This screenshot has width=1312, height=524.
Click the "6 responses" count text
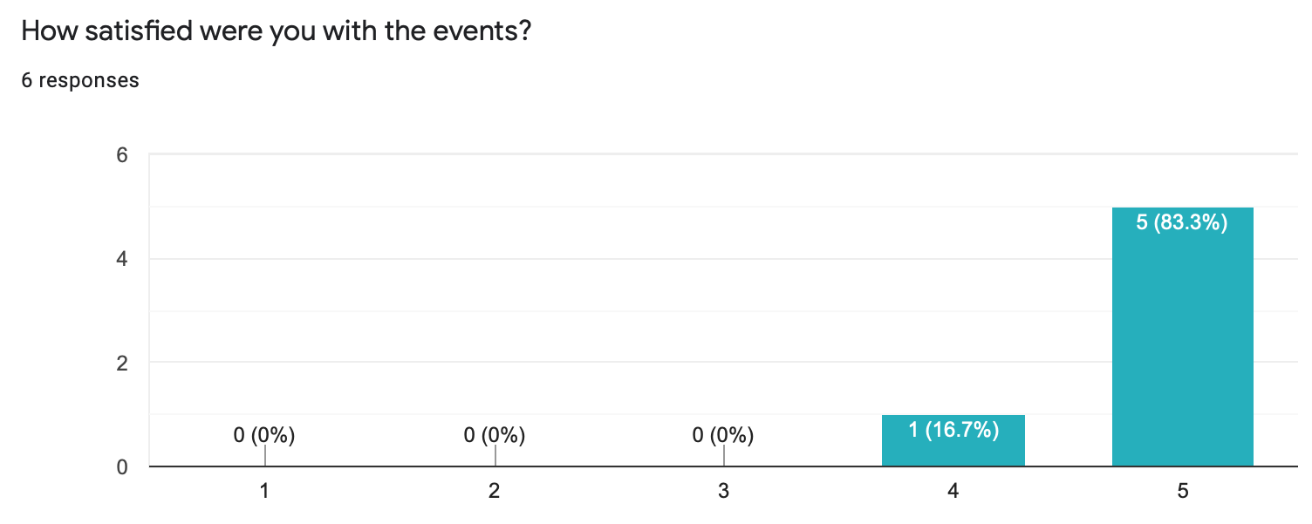80,80
